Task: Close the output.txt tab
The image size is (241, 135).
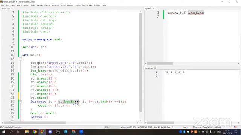Action: [x=155, y=68]
